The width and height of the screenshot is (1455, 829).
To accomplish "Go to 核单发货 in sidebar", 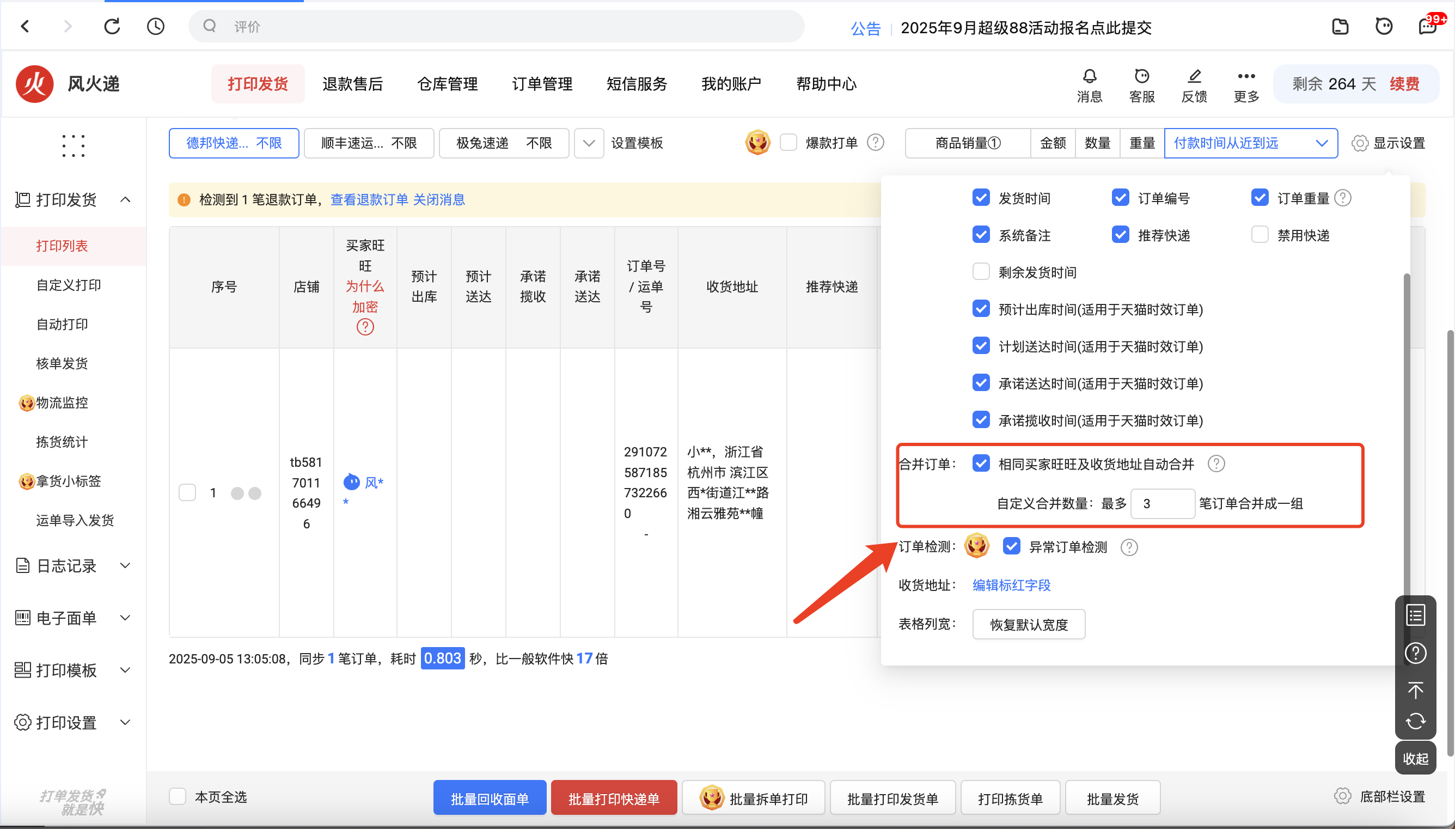I will (x=62, y=363).
